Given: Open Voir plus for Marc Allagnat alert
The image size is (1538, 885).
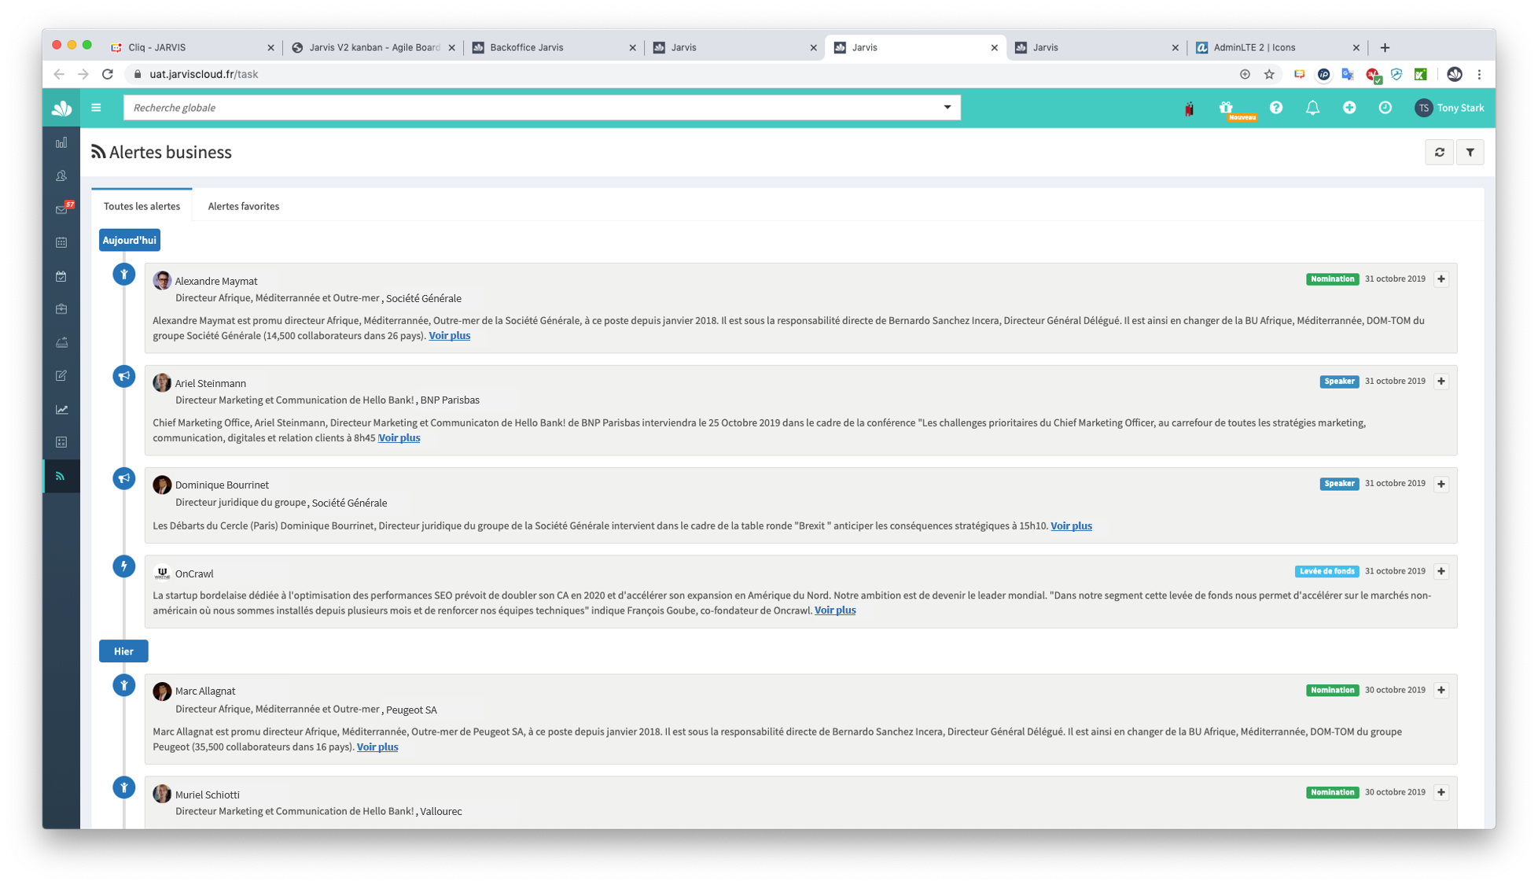Looking at the screenshot, I should point(377,747).
